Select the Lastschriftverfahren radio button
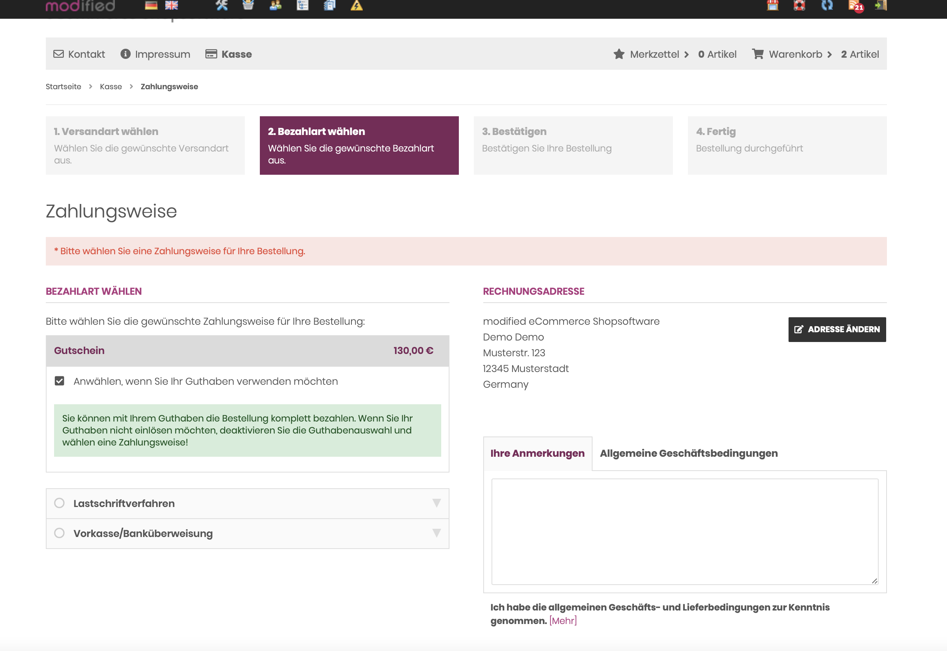This screenshot has height=651, width=947. coord(59,503)
